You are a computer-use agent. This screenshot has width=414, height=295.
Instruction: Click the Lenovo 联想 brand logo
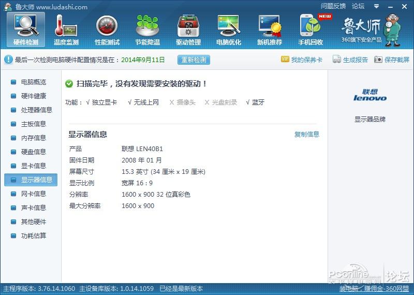[x=370, y=95]
